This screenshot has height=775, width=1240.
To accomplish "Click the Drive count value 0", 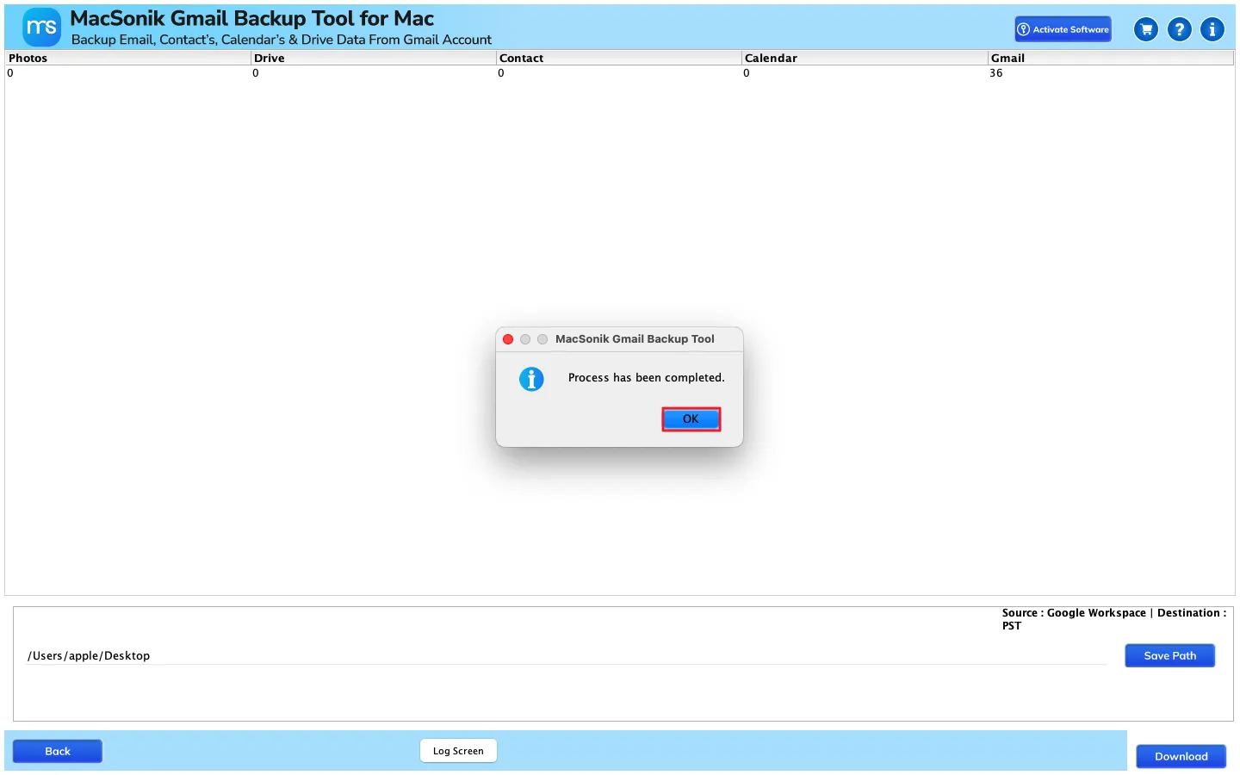I will pos(256,73).
